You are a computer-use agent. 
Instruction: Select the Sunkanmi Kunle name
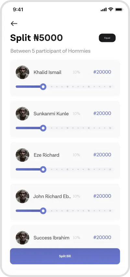[51, 114]
